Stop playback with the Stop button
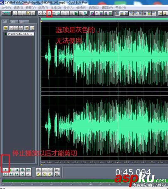Image resolution: width=168 pixels, height=189 pixels. [5, 170]
